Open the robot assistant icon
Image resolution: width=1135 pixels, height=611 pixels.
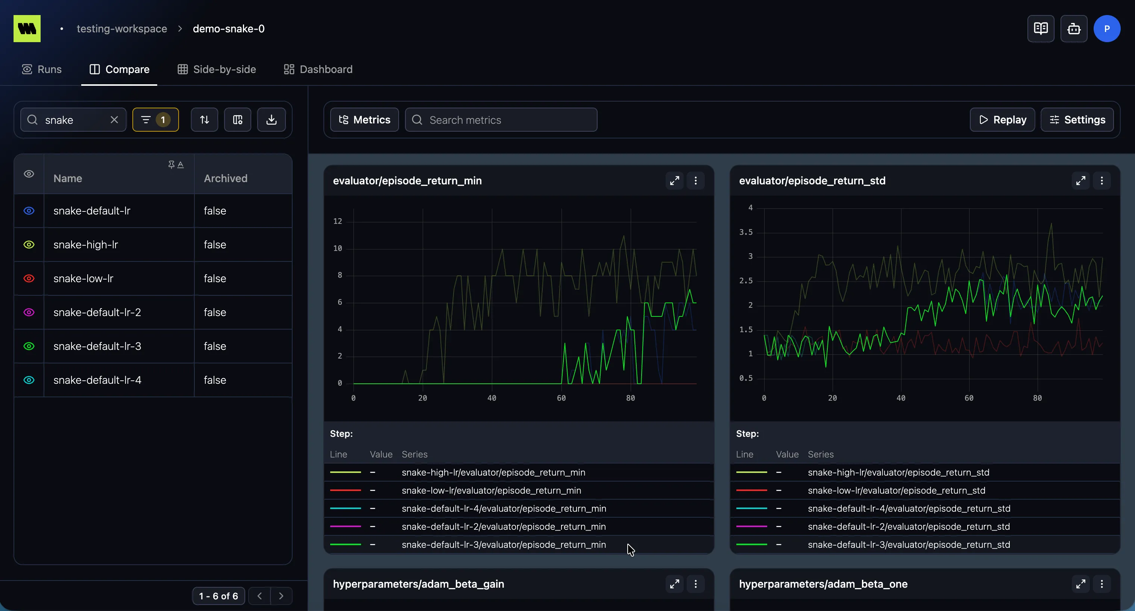coord(1074,29)
